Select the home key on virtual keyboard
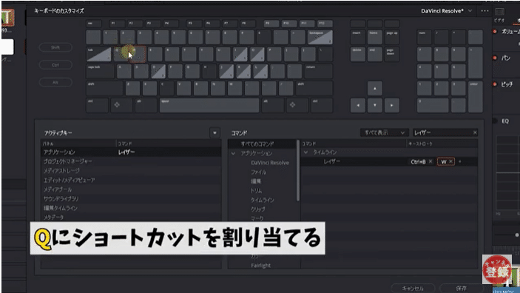This screenshot has height=293, width=520. click(x=375, y=37)
